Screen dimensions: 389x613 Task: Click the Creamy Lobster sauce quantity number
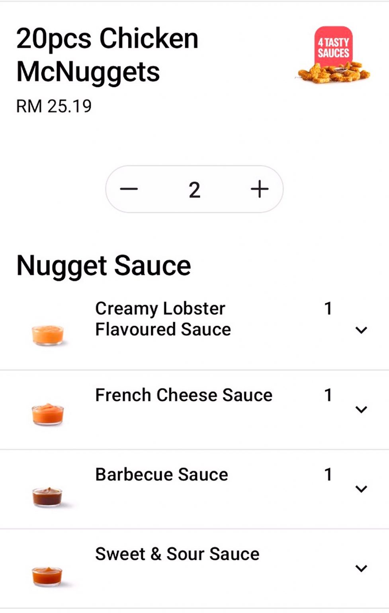328,308
